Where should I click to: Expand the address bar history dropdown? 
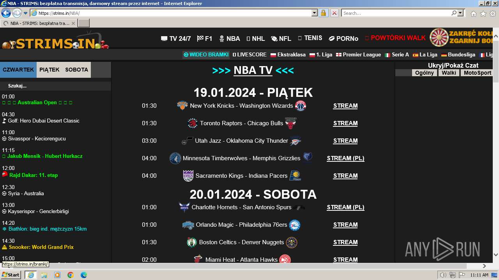[x=315, y=13]
